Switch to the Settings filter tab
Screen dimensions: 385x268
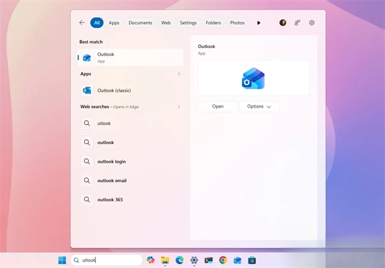tap(188, 23)
